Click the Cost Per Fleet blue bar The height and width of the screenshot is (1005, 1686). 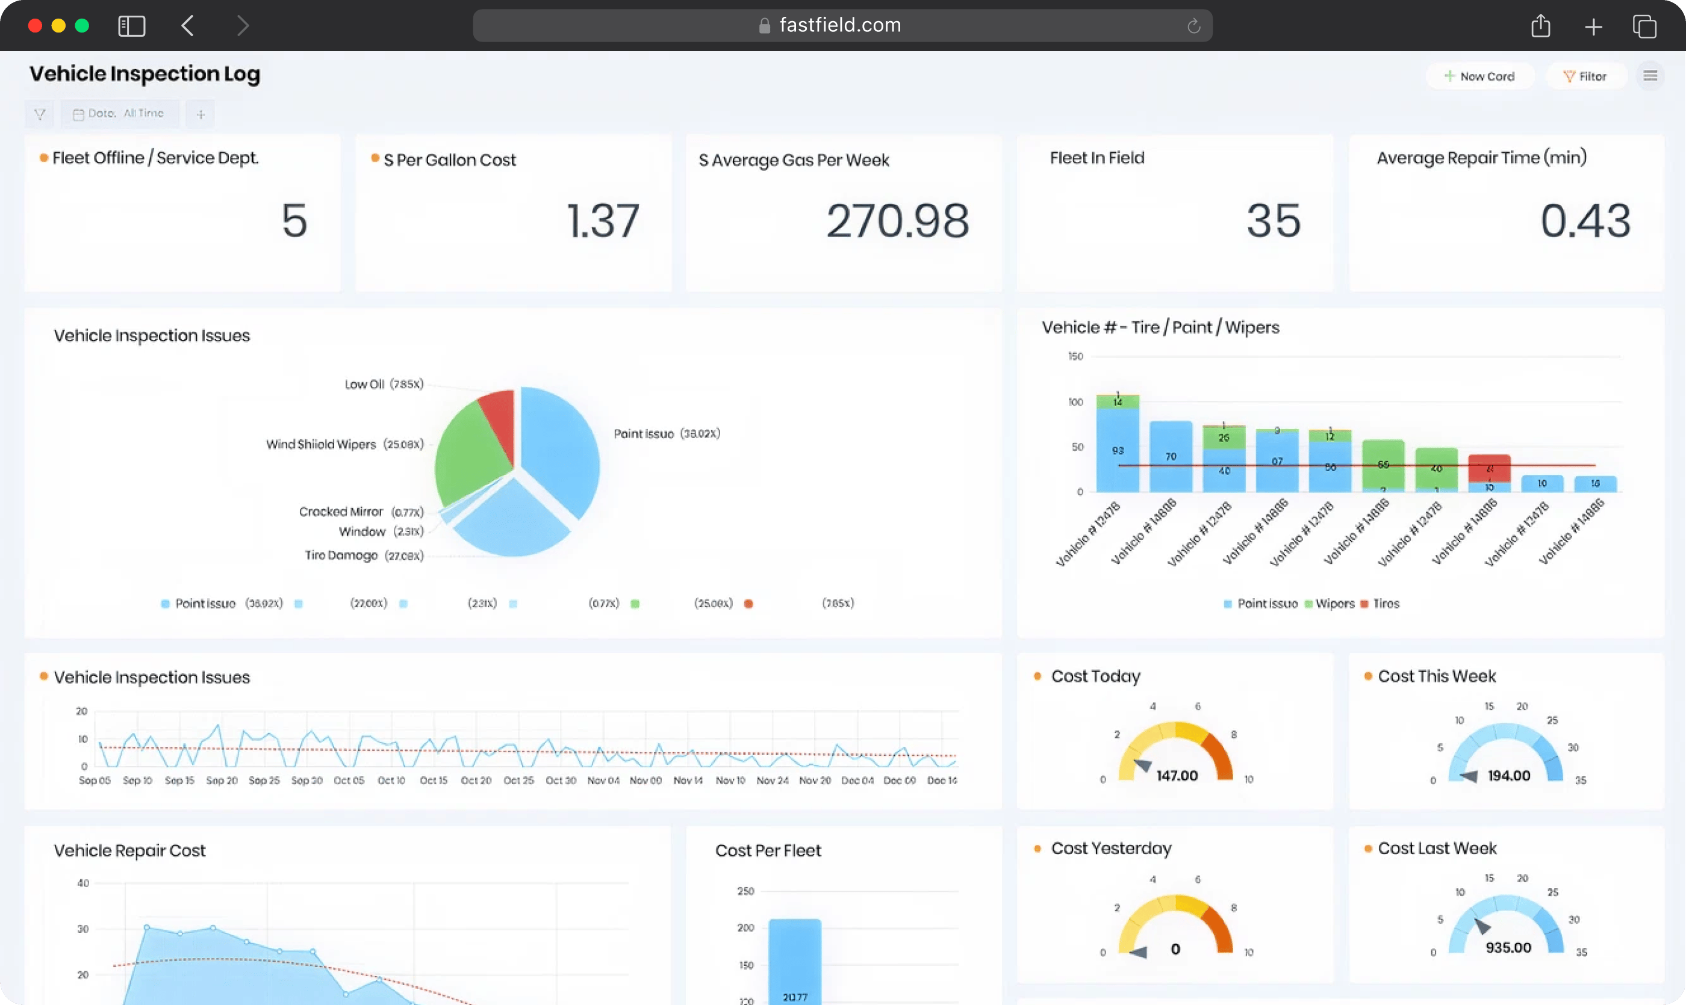click(795, 961)
